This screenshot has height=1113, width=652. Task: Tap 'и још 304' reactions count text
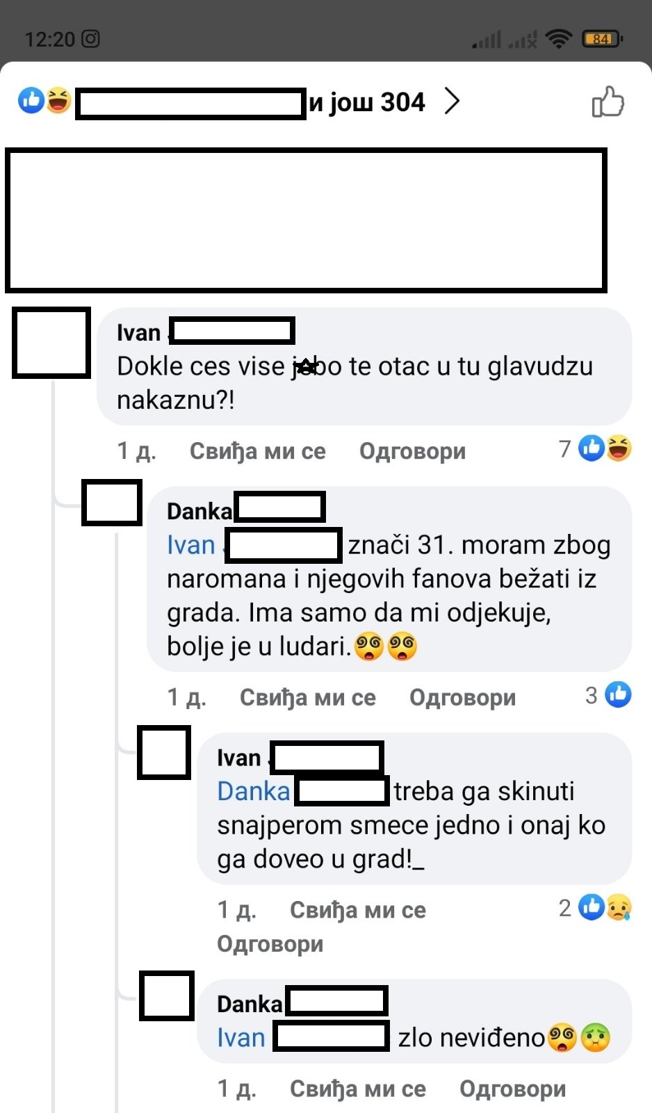click(x=367, y=102)
